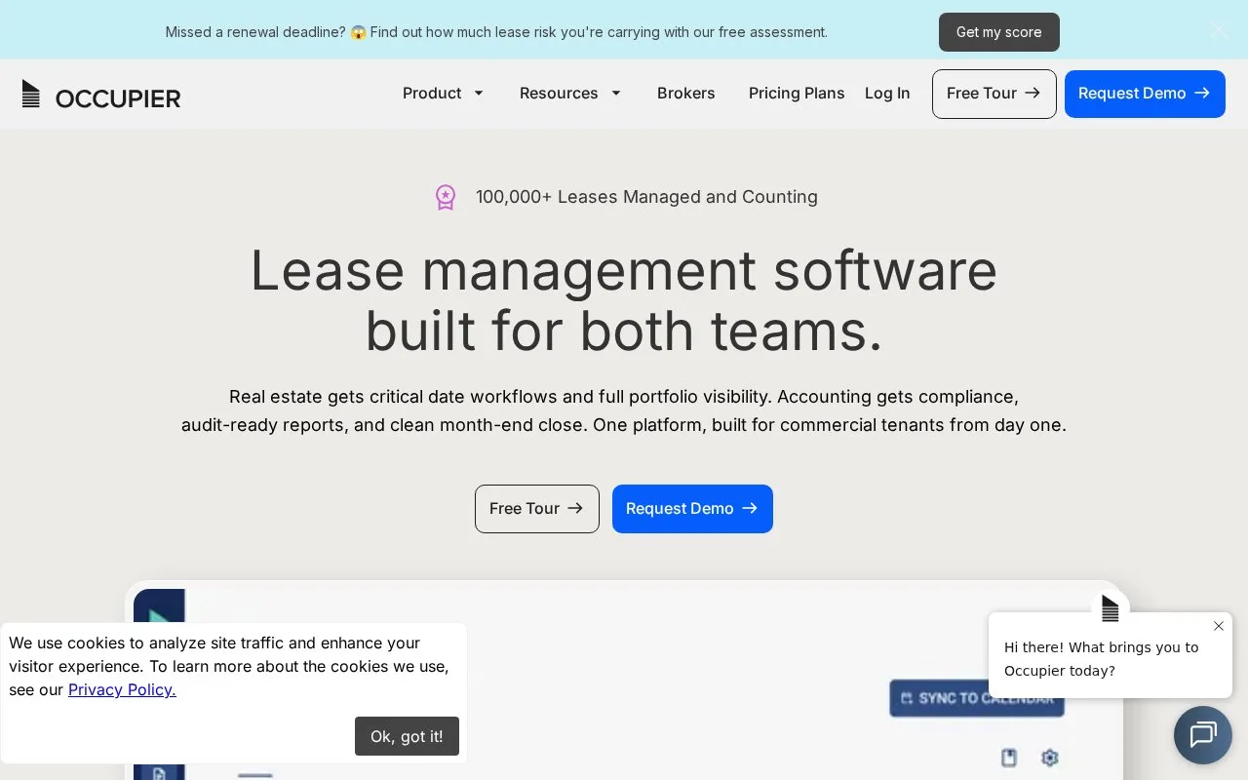
Task: Click the Occupier avatar above chat greeting
Action: 1110,608
